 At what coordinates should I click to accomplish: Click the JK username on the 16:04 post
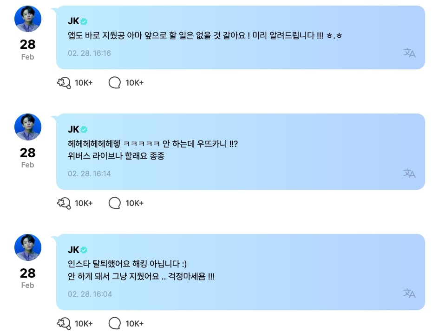[x=73, y=250]
